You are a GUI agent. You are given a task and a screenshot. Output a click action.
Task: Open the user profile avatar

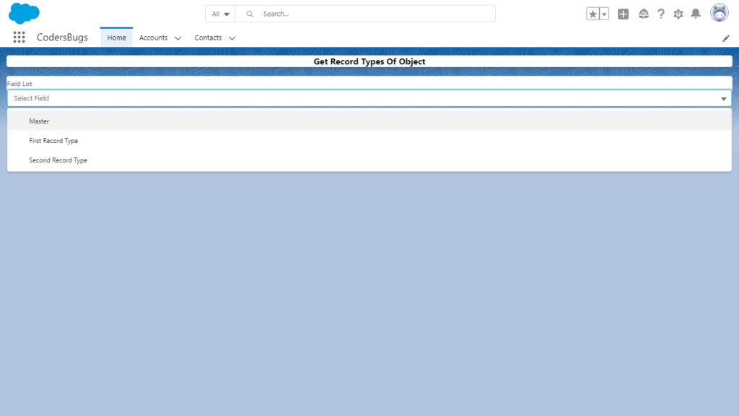point(720,13)
